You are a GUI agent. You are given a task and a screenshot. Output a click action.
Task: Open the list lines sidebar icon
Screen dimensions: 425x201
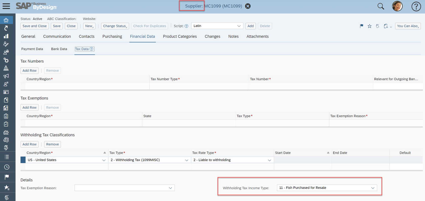[7, 157]
